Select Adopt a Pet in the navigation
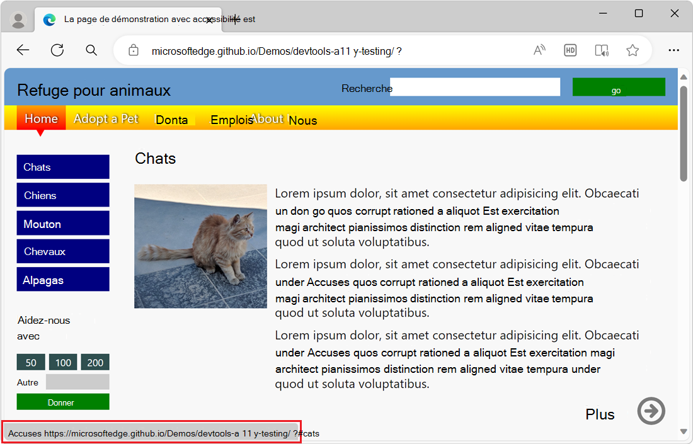693x444 pixels. click(106, 119)
